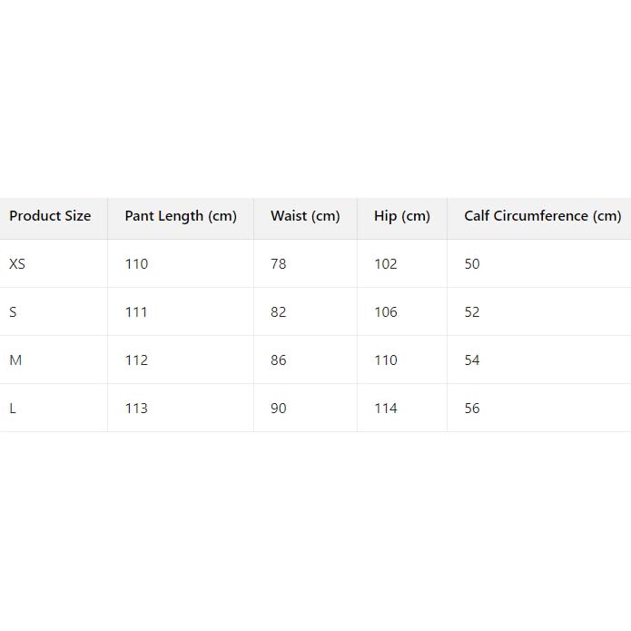The image size is (631, 631).
Task: Click the M size row label
Action: [15, 360]
